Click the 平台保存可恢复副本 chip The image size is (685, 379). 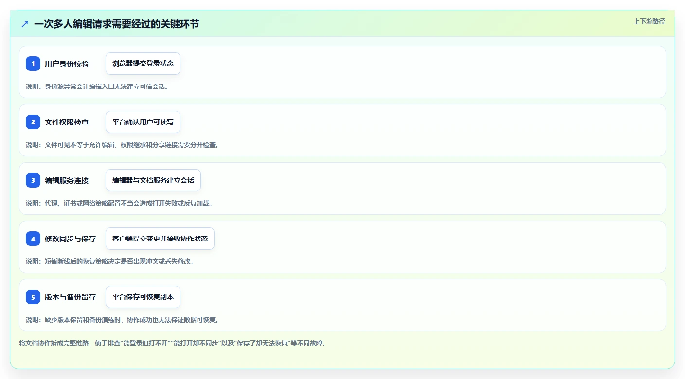(x=143, y=297)
